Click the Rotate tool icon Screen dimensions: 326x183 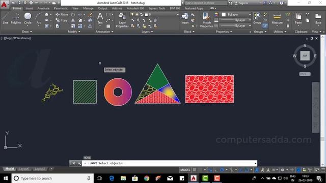tap(73, 15)
